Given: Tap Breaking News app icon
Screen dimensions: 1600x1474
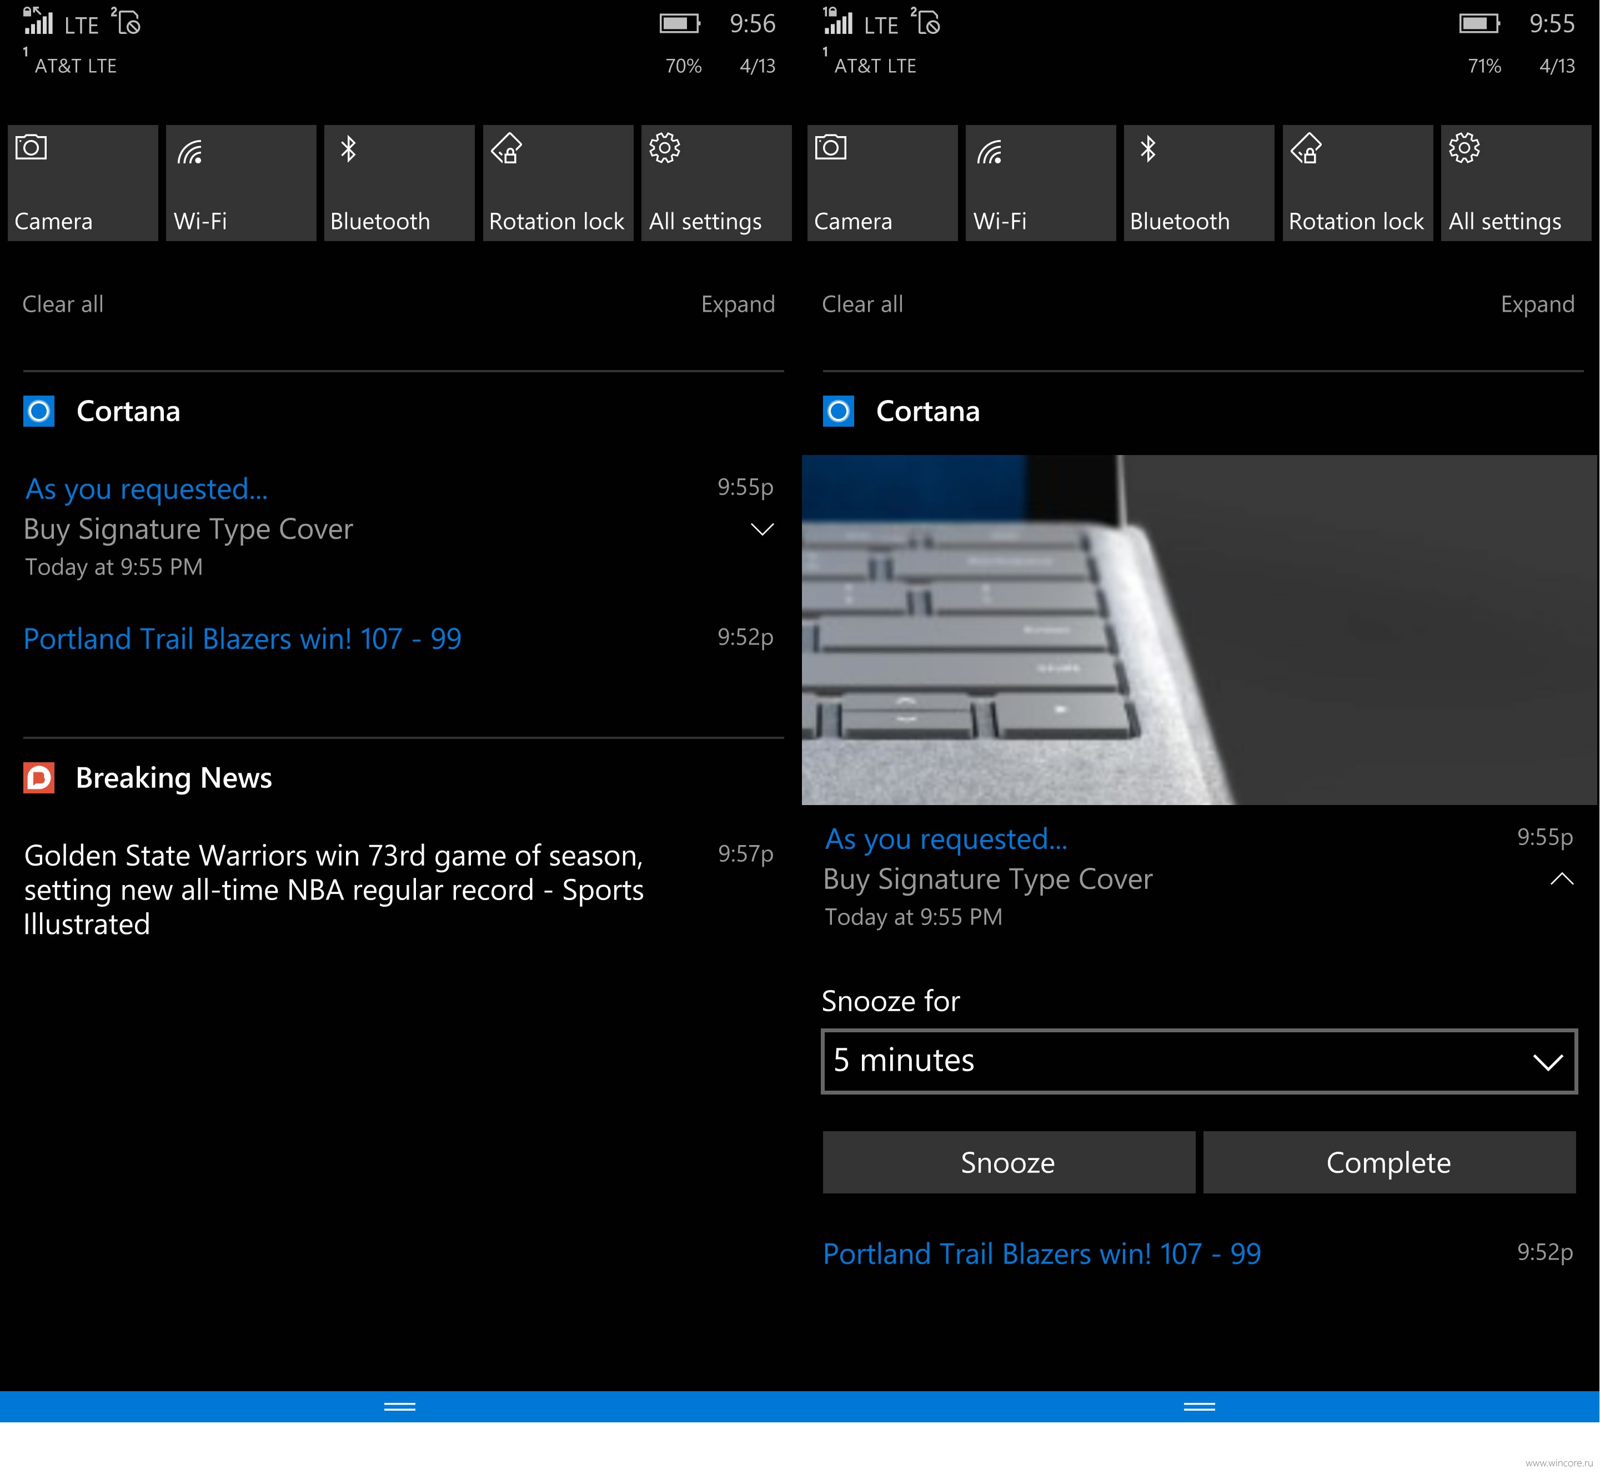Looking at the screenshot, I should pyautogui.click(x=39, y=778).
